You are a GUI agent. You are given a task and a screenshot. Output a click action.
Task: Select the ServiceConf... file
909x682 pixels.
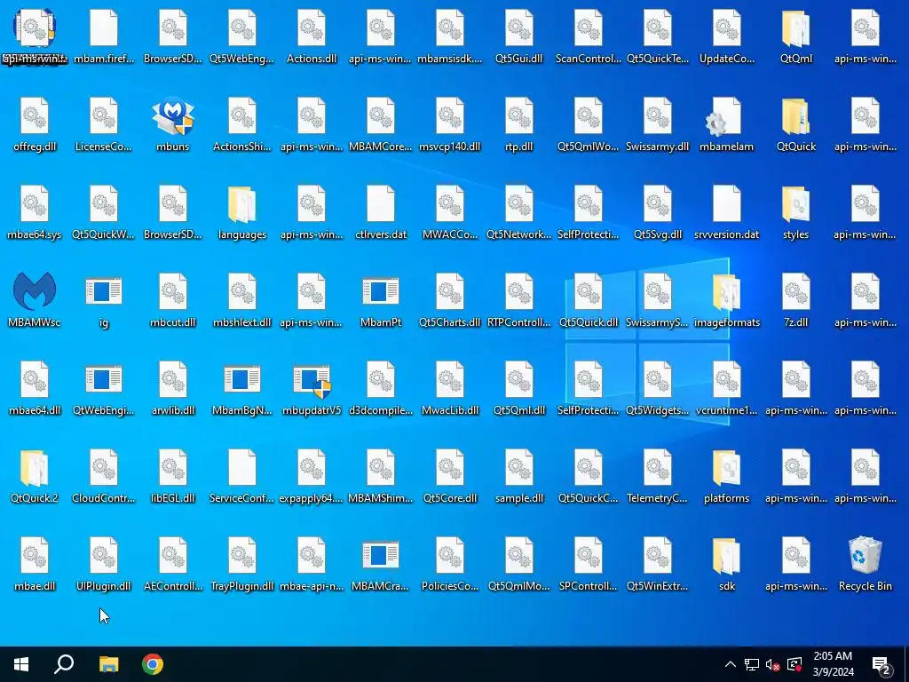tap(241, 467)
